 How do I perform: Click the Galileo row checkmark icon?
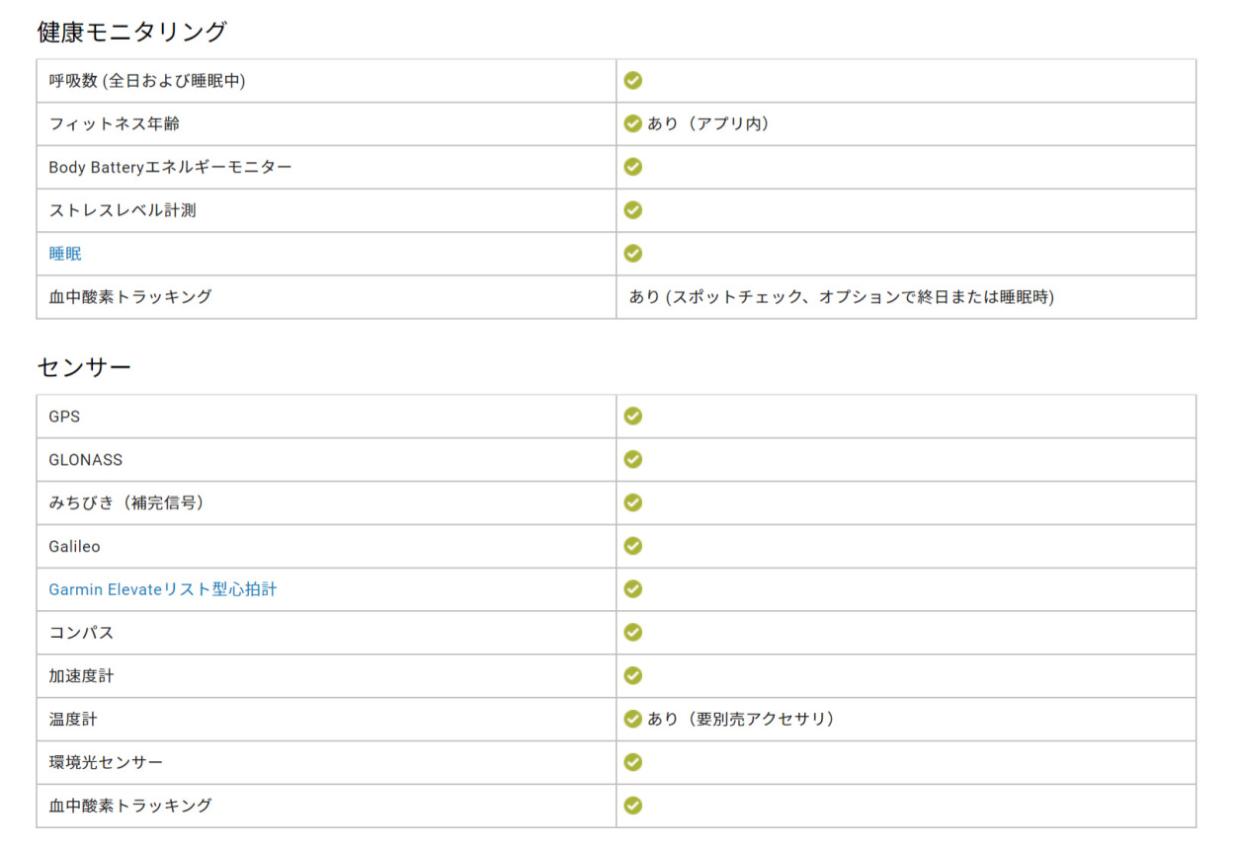pyautogui.click(x=633, y=546)
